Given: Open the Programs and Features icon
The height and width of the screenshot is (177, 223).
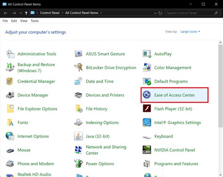Looking at the screenshot, I should pos(147,164).
